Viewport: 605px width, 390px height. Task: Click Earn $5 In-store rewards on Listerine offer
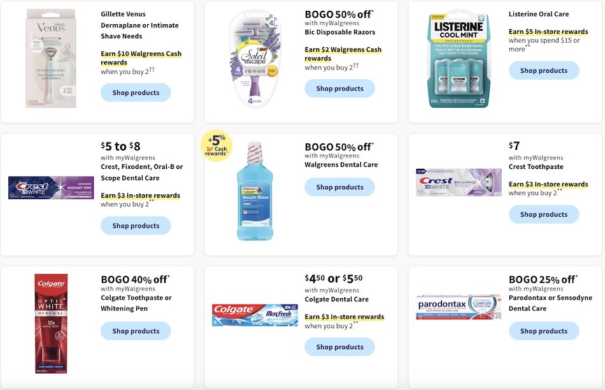click(548, 31)
